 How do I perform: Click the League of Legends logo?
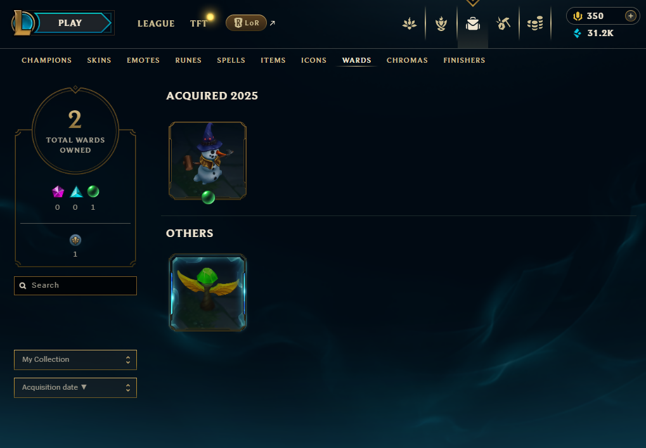coord(22,23)
